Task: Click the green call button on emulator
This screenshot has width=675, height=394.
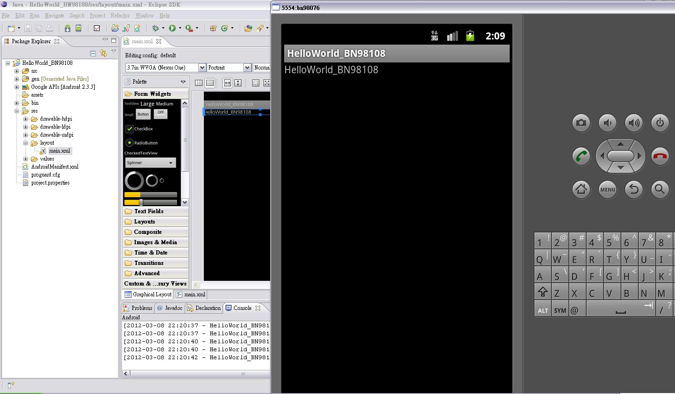Action: point(581,156)
